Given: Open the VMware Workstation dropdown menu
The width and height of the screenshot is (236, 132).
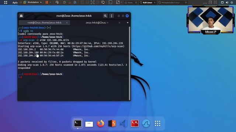Looking at the screenshot, I should [x=33, y=2].
